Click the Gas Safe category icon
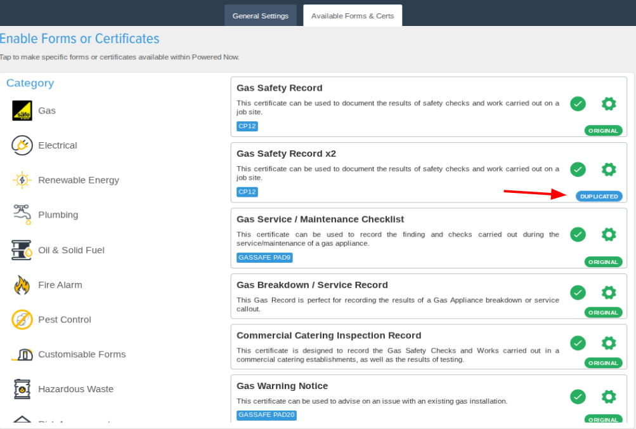This screenshot has height=429, width=636. coord(22,110)
